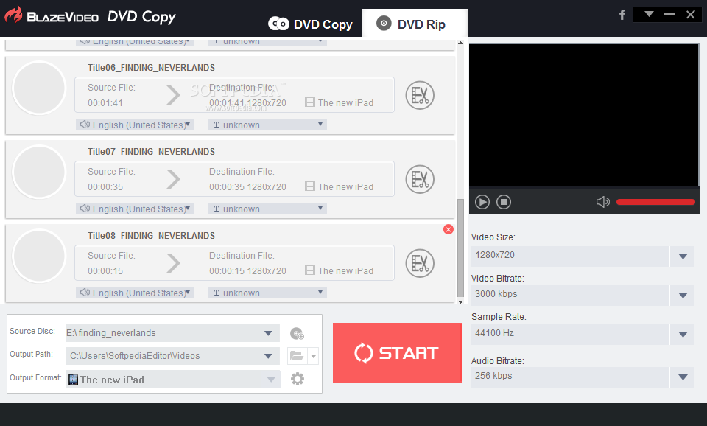Open the arrow beside the folder icon

tap(314, 356)
